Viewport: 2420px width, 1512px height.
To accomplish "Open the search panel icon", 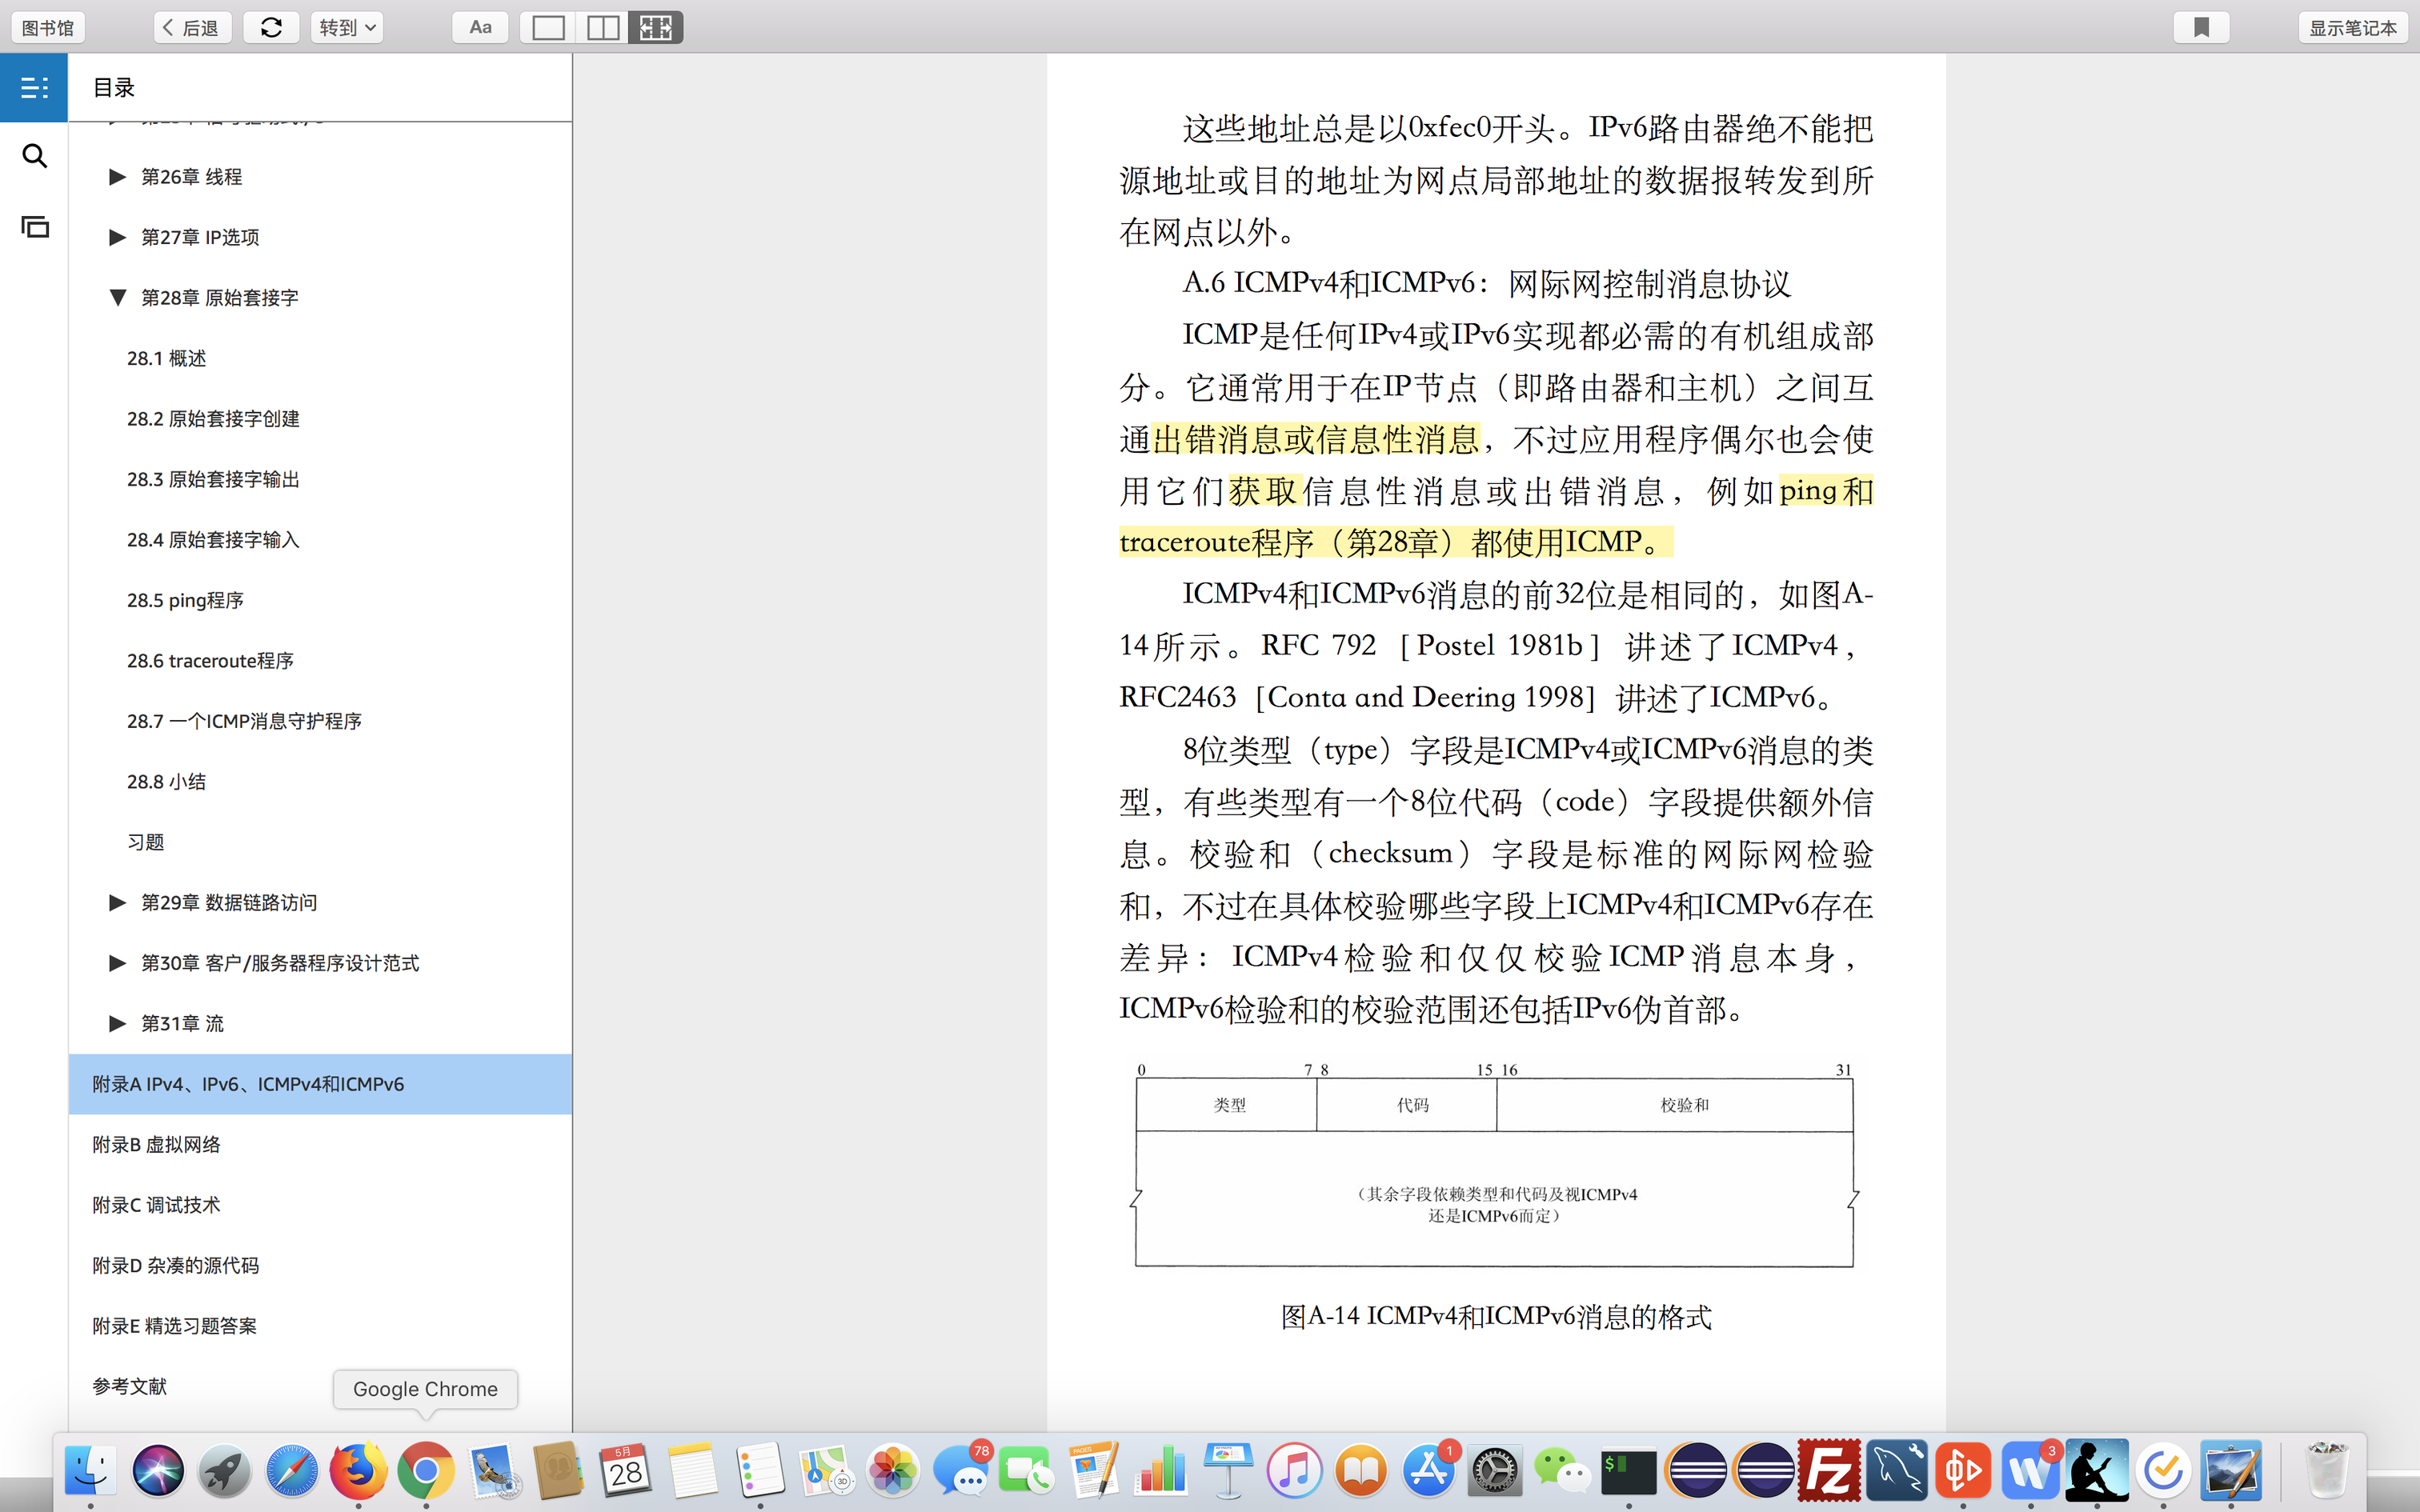I will click(34, 156).
